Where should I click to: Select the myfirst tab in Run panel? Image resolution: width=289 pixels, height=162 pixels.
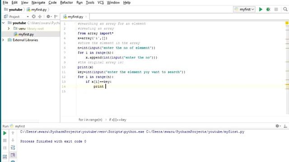[18, 126]
